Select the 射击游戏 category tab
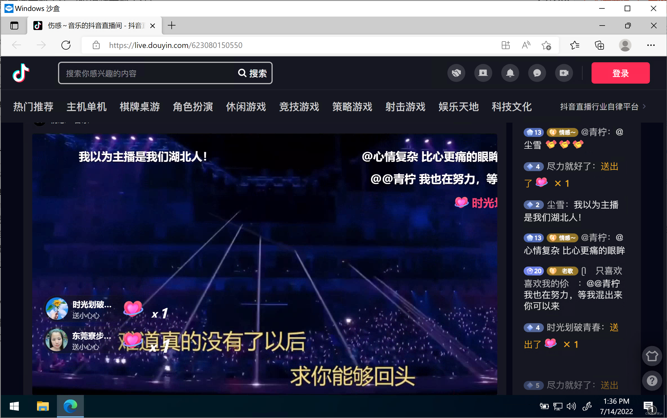667x418 pixels. point(405,107)
